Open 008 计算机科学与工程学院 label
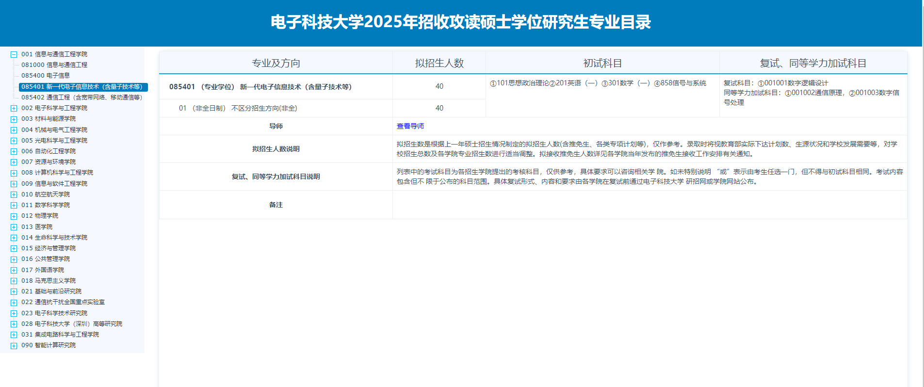This screenshot has width=924, height=387. click(57, 173)
